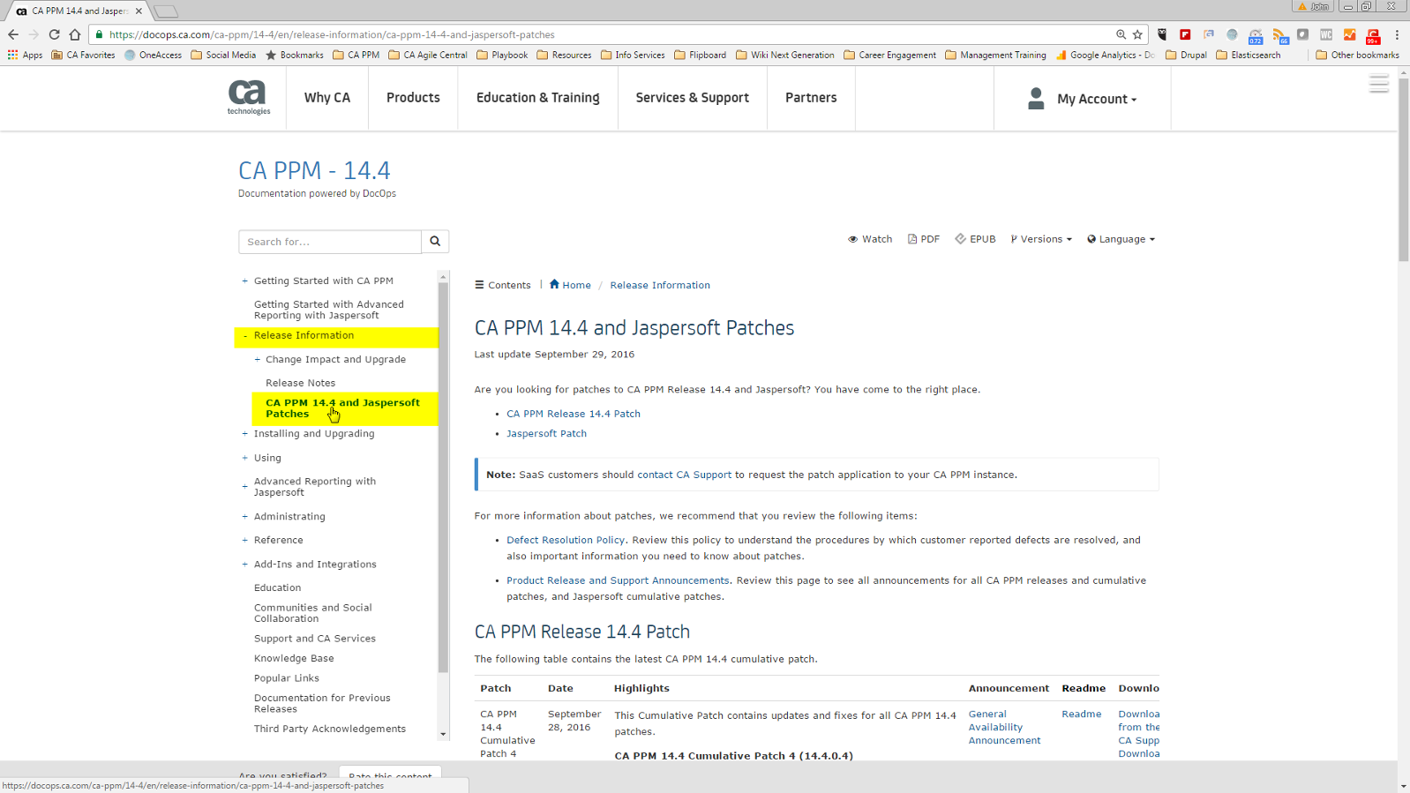Expand Getting Started with CA PPM
Viewport: 1410px width, 793px height.
click(245, 281)
